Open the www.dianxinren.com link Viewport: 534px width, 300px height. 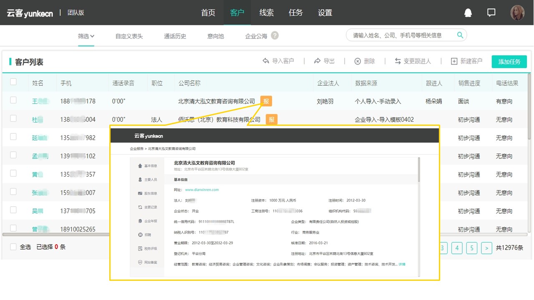[x=202, y=190]
